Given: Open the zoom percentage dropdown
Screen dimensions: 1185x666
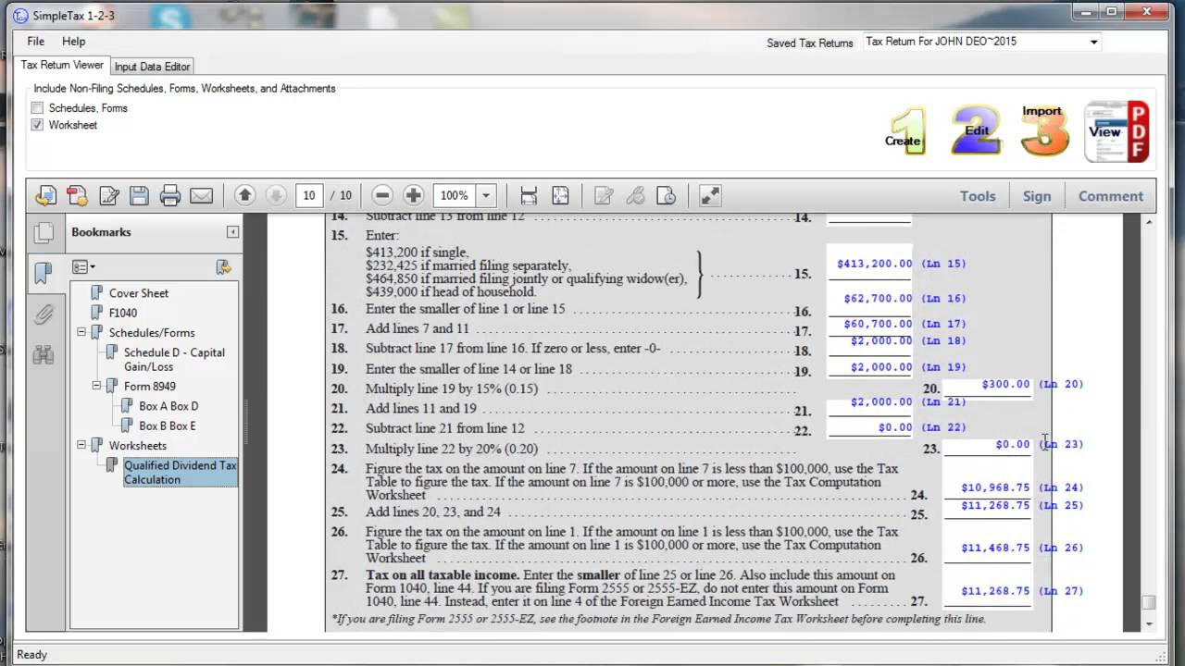Looking at the screenshot, I should pos(485,195).
